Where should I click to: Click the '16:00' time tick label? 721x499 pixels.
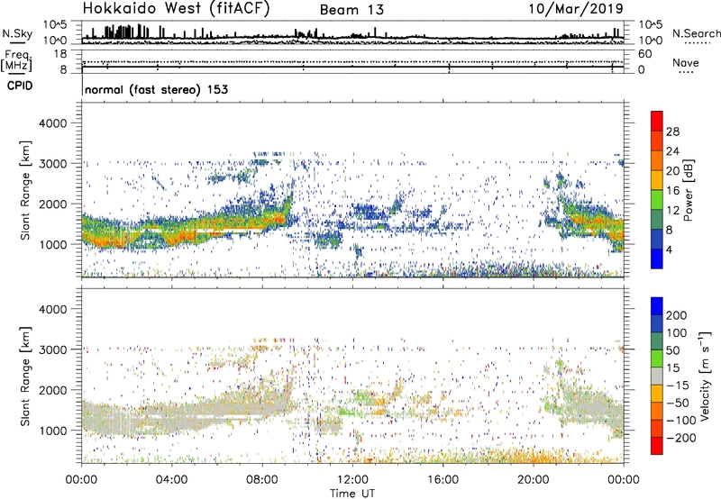[443, 480]
